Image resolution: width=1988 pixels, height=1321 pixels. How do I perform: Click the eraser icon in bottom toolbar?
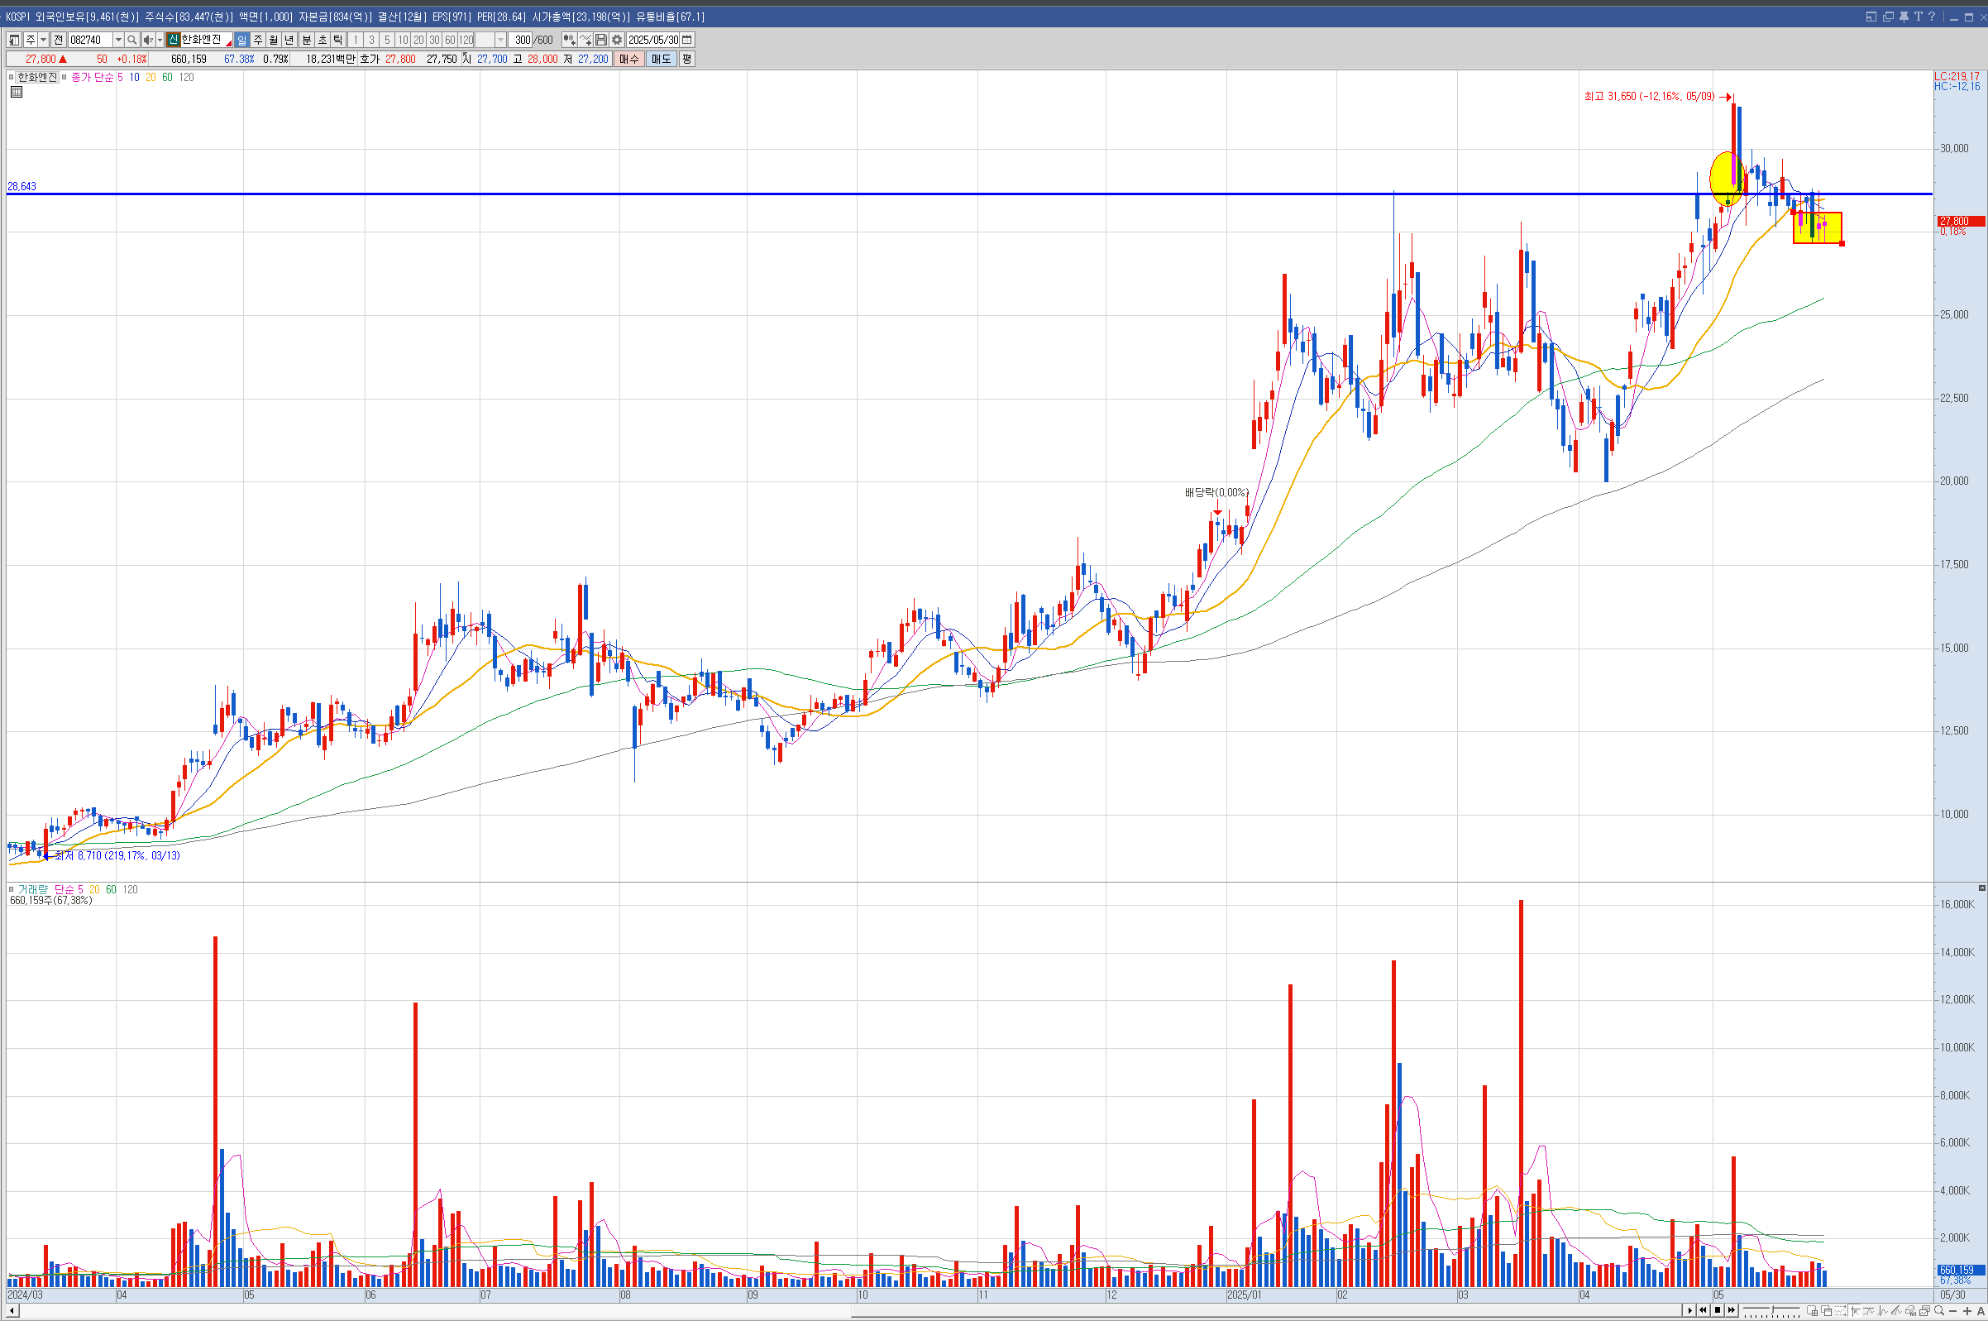[x=1909, y=1311]
